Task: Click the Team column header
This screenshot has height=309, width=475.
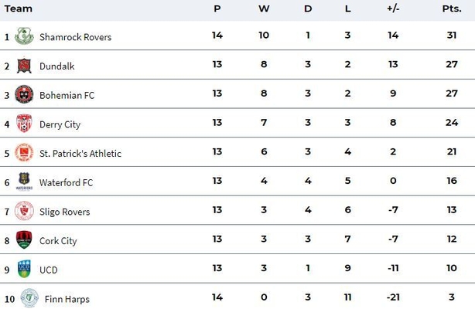Action: [x=18, y=8]
